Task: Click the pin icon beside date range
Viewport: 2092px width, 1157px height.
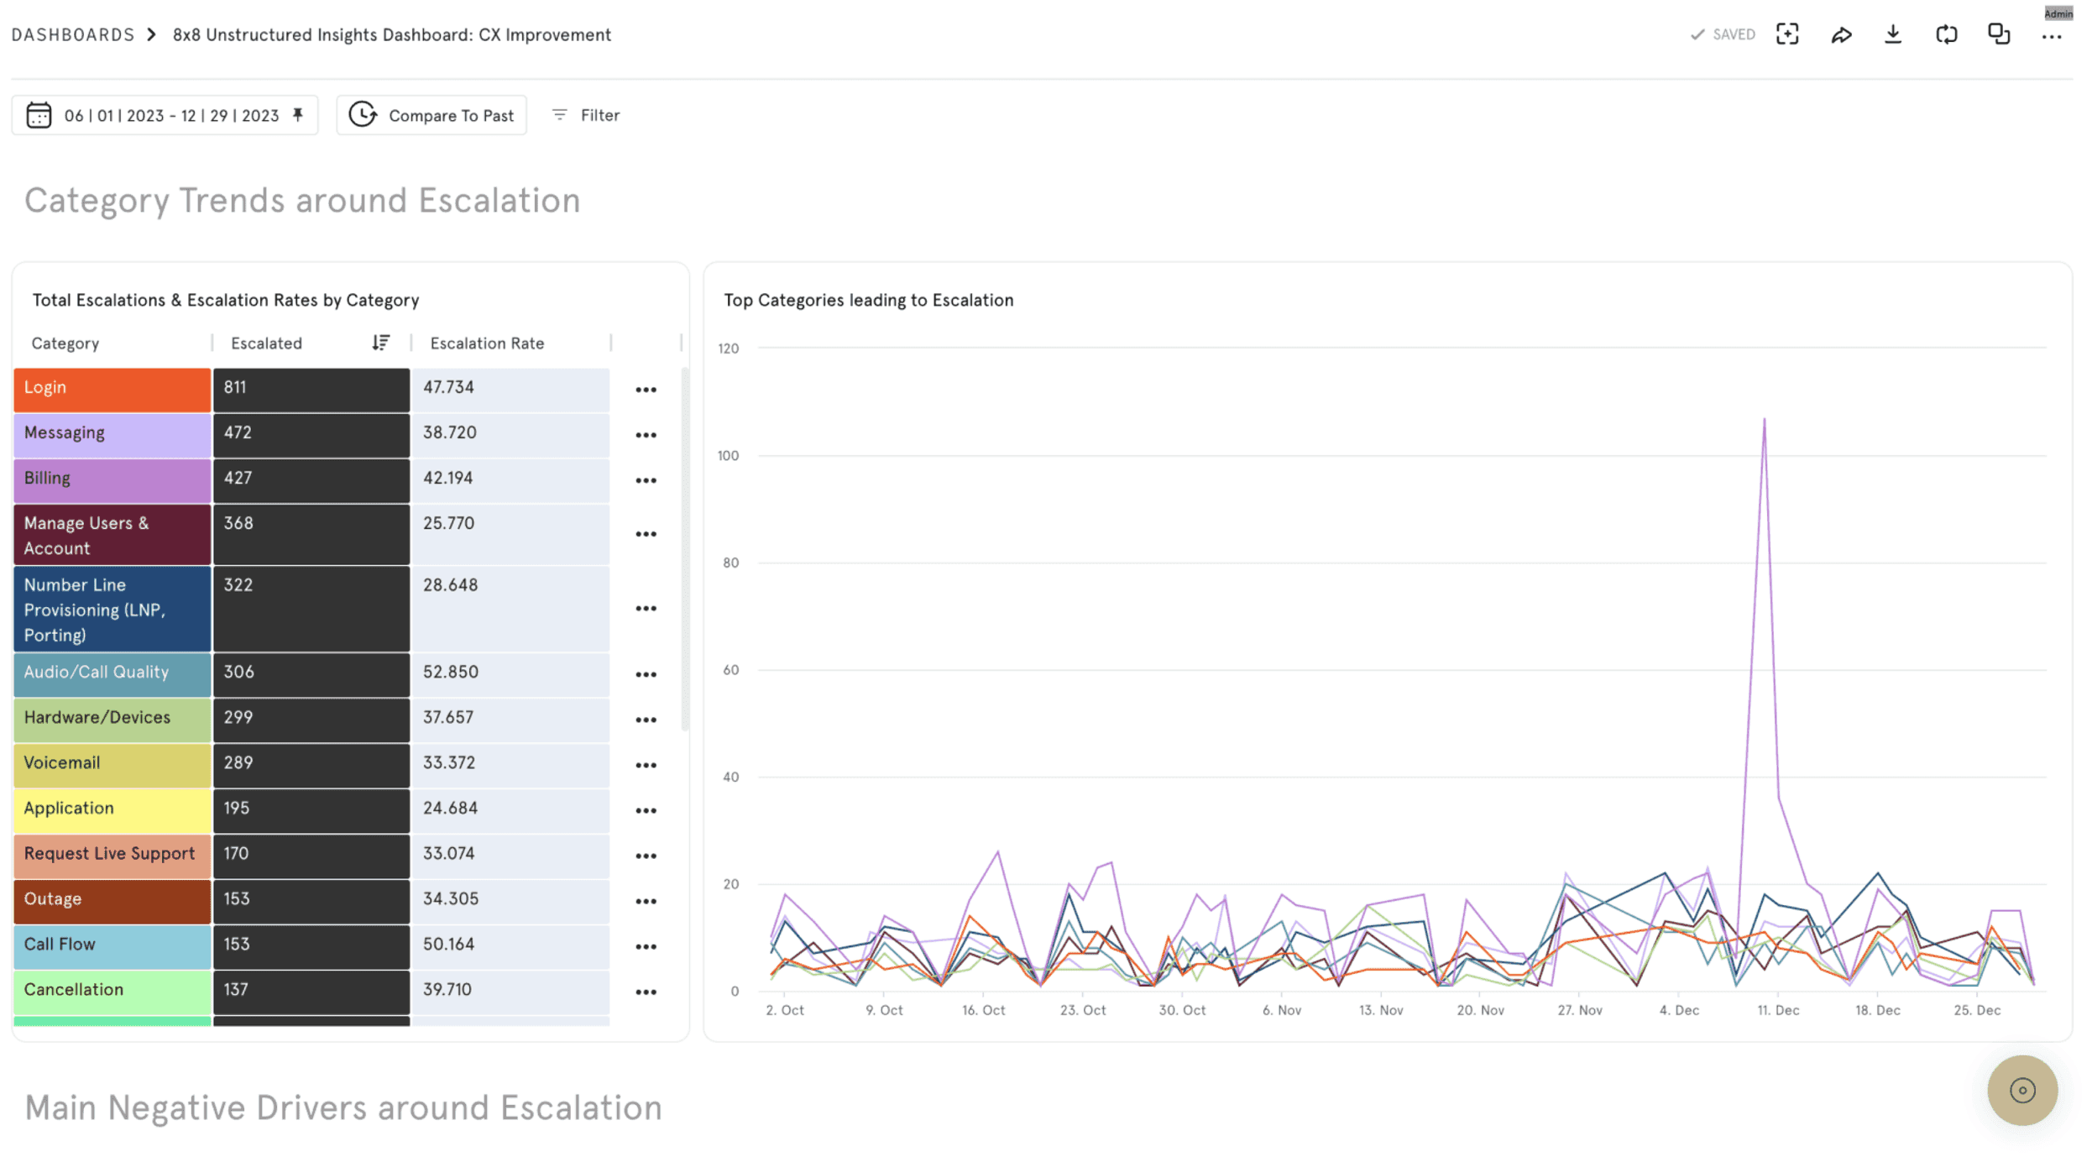Action: [298, 115]
